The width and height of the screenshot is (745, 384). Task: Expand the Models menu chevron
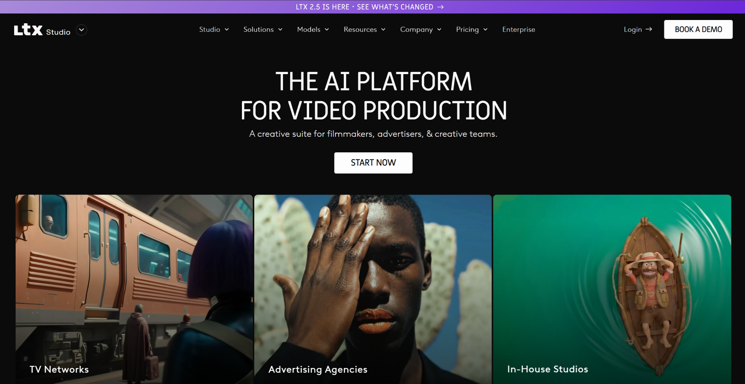(x=327, y=29)
